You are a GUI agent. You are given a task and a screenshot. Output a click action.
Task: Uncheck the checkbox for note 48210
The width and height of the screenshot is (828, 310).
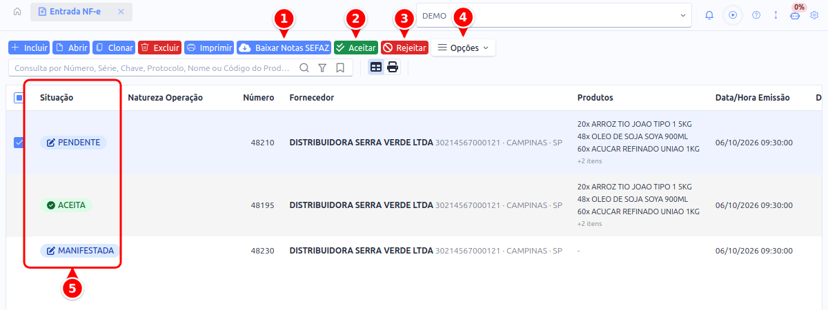19,143
